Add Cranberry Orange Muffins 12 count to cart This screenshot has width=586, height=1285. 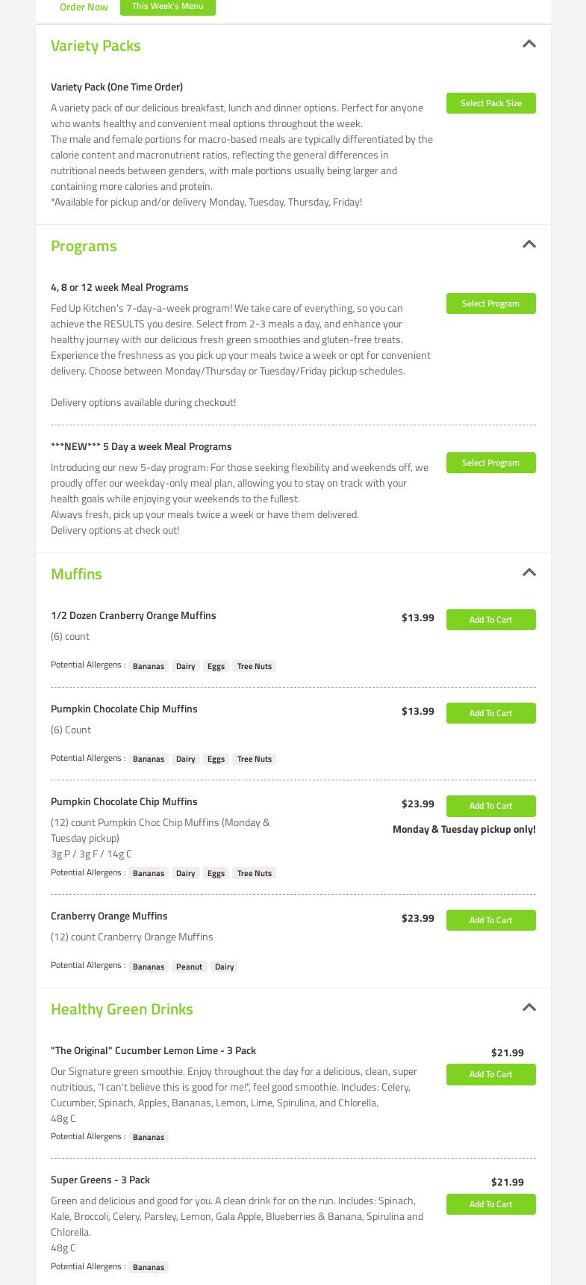click(x=490, y=920)
